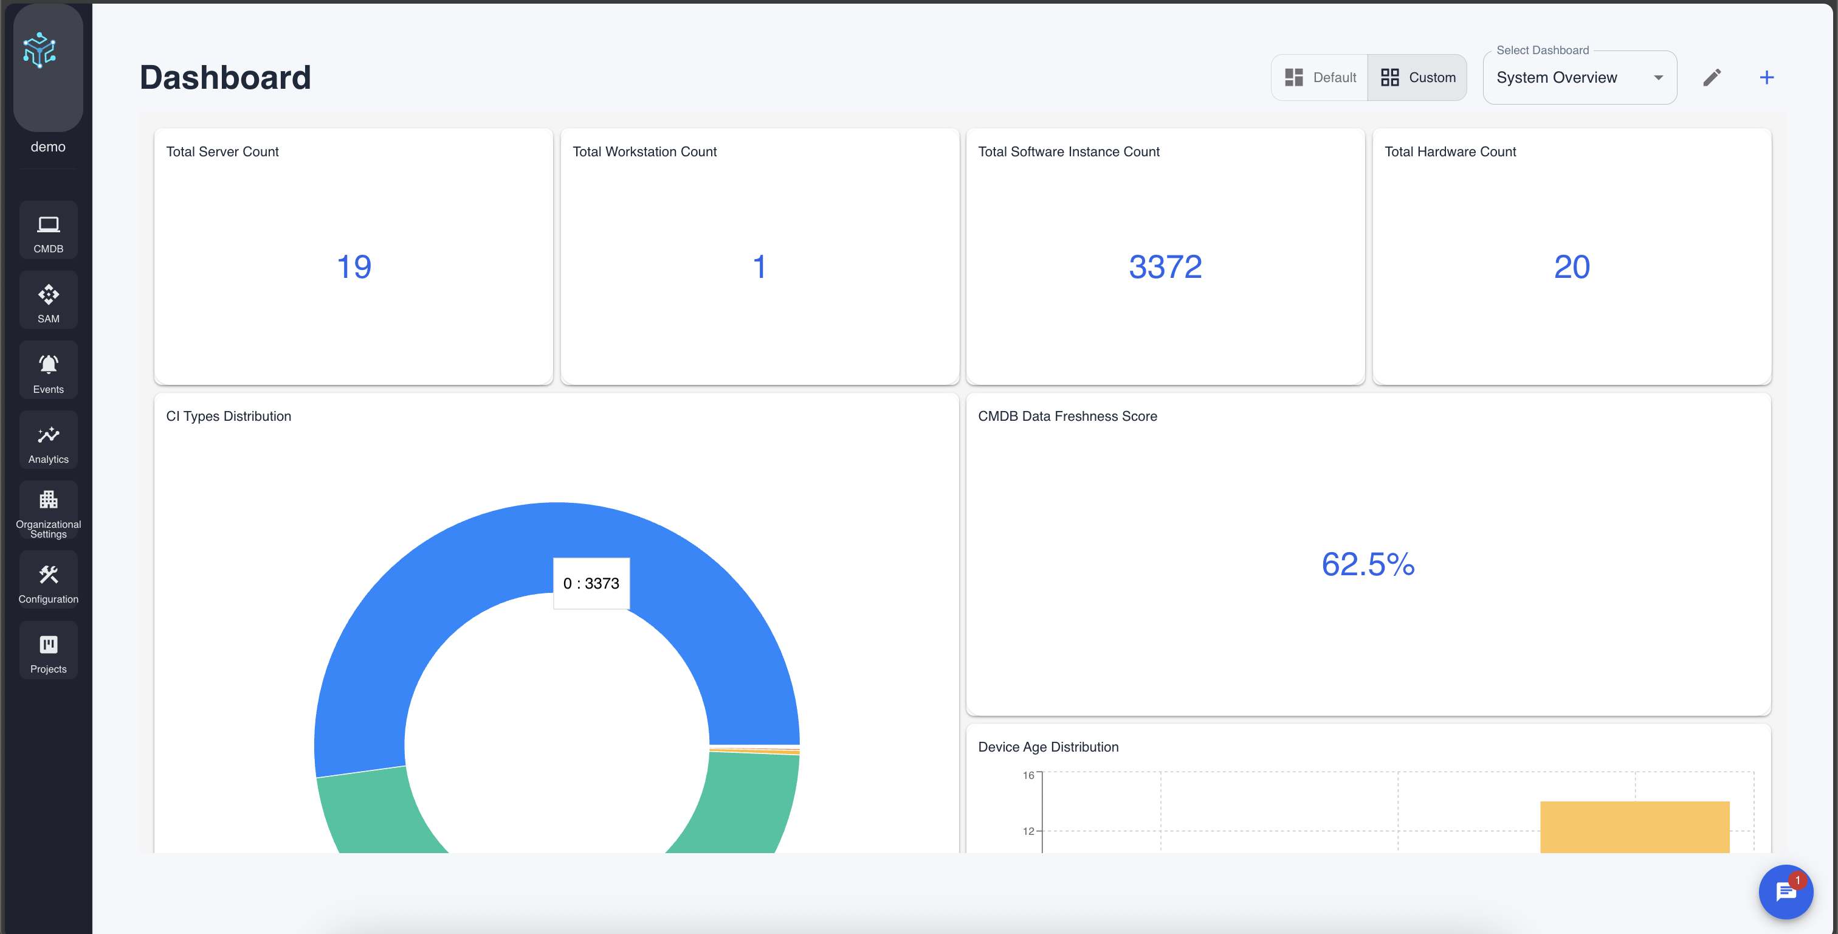
Task: Open the CMDB section
Action: pos(48,230)
